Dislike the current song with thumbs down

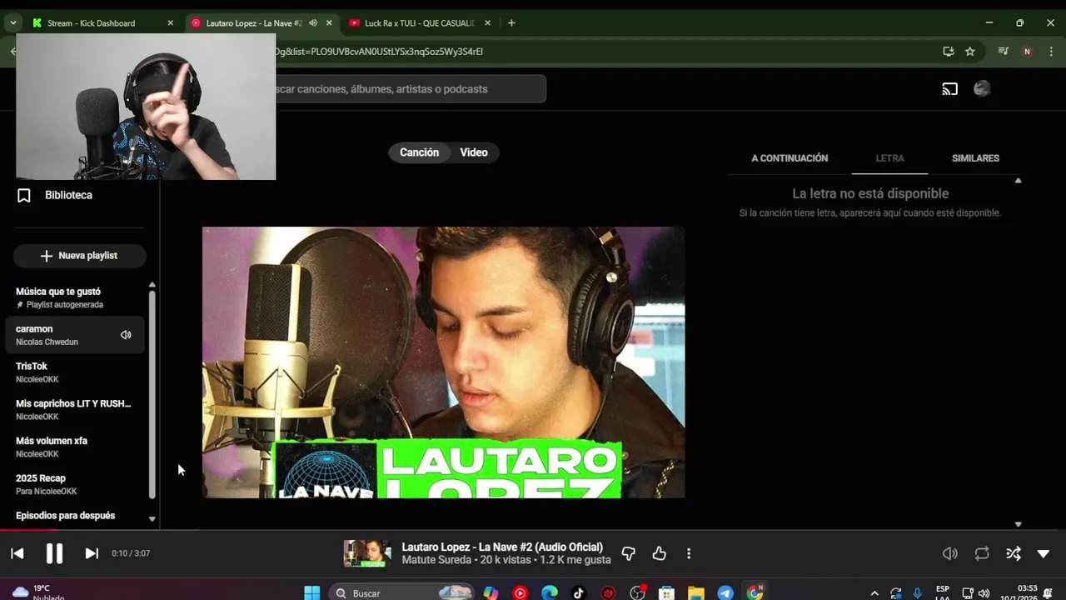629,553
